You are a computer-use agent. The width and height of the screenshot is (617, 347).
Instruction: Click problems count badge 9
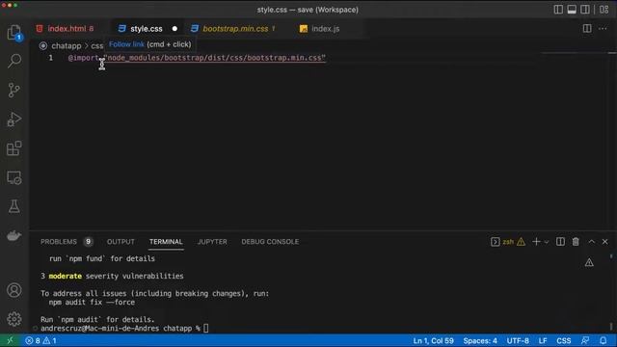88,242
